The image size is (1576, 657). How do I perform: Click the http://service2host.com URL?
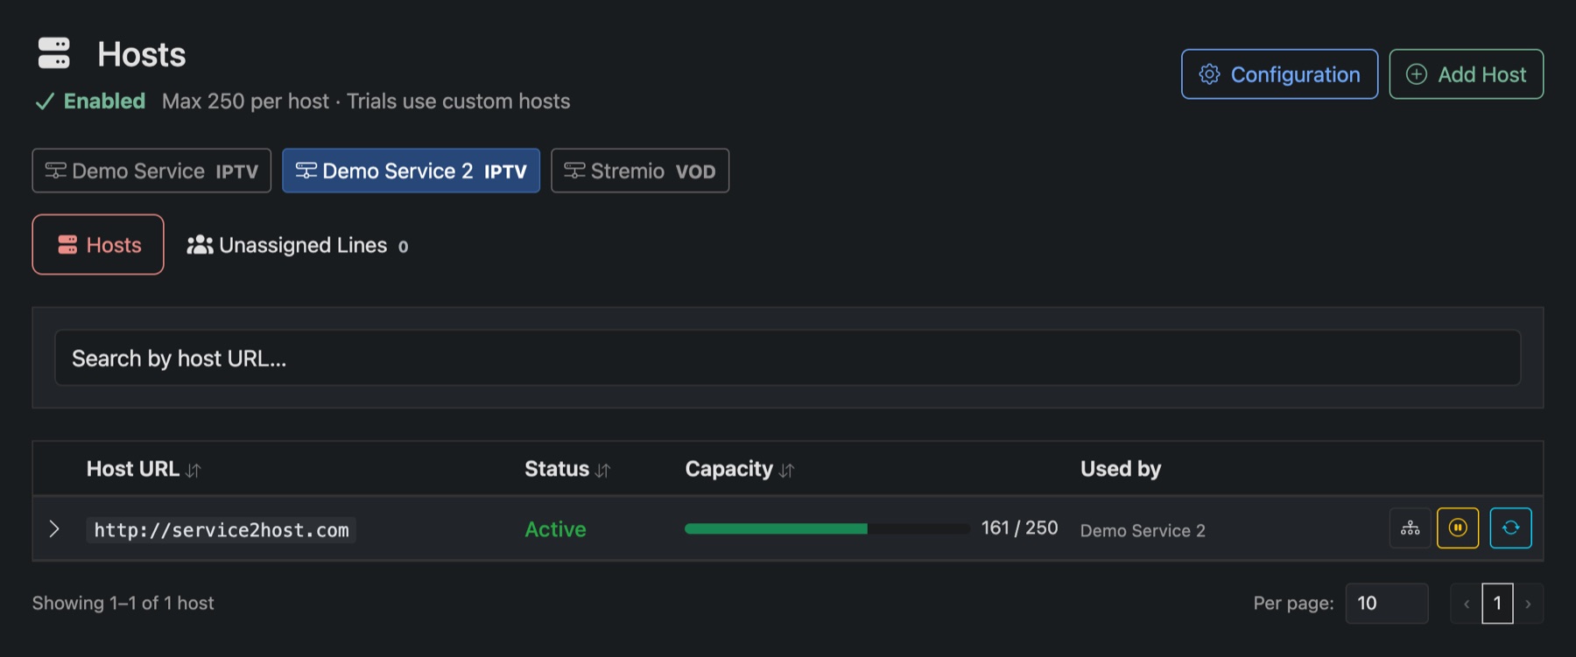(x=222, y=530)
